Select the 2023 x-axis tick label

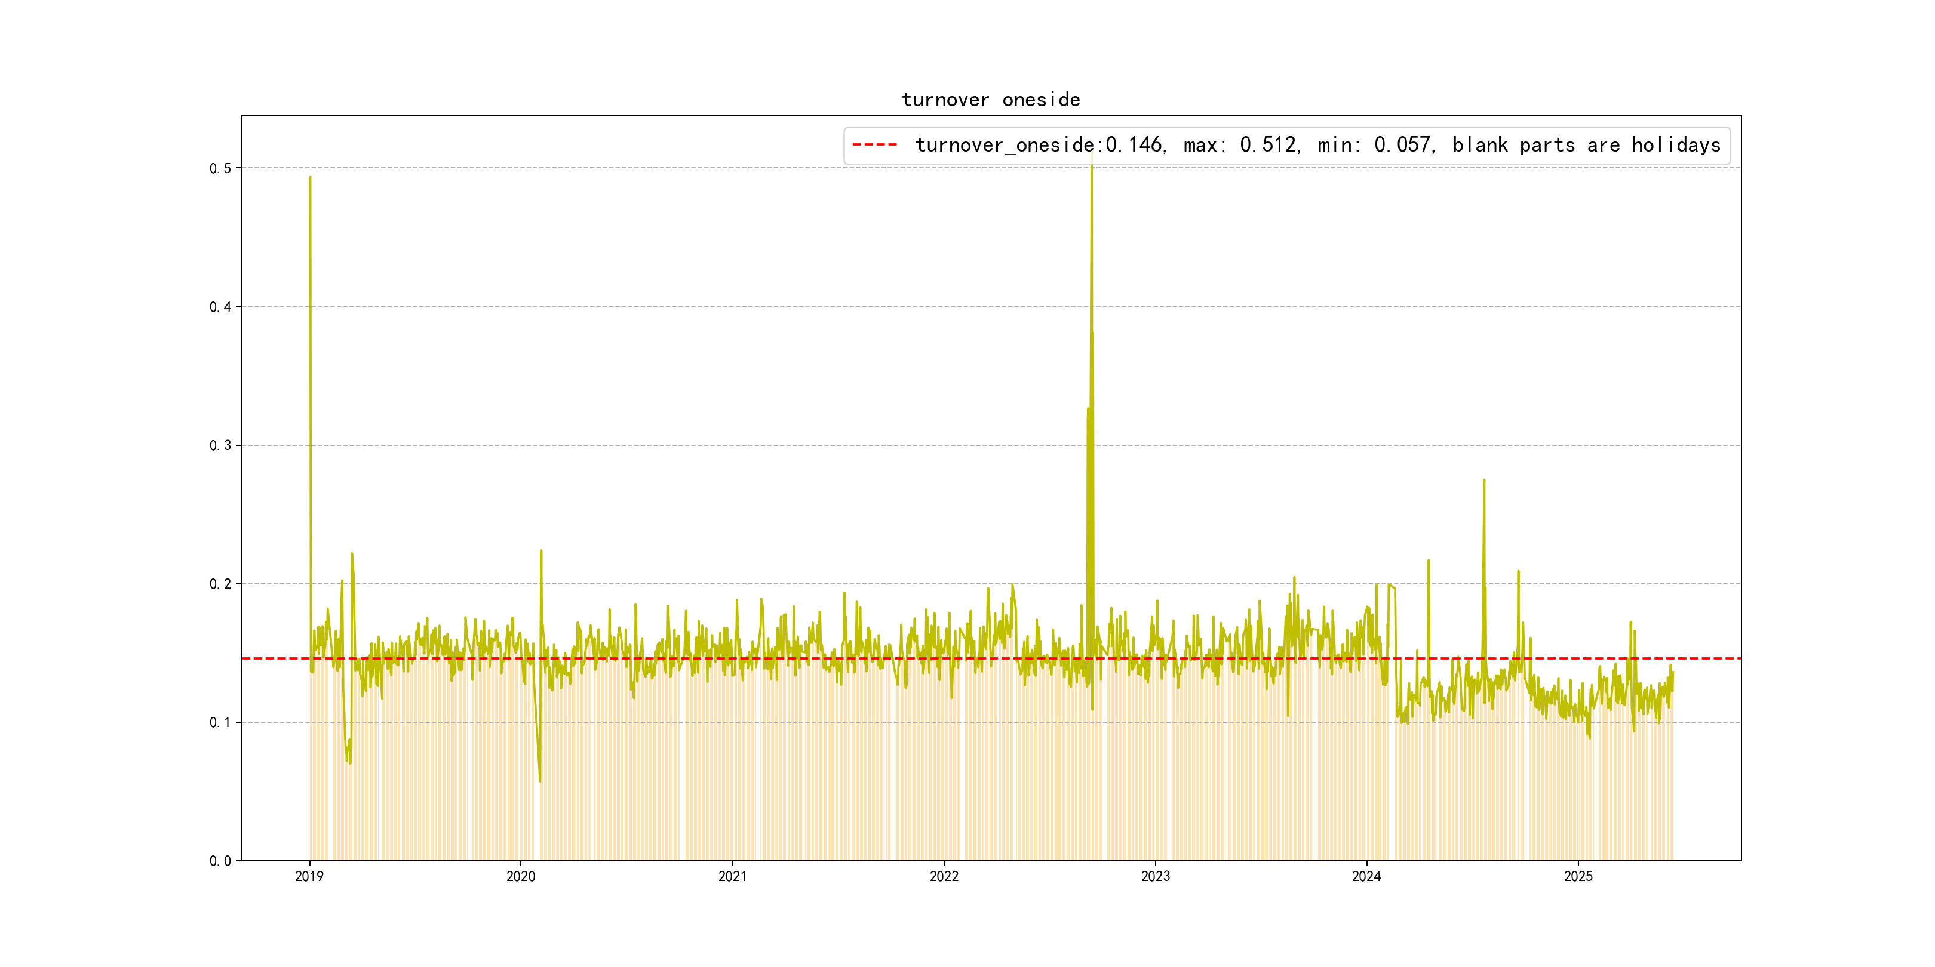[1155, 876]
